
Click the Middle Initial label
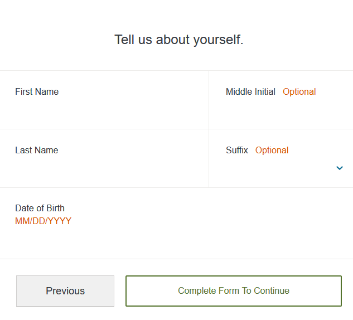click(x=250, y=91)
